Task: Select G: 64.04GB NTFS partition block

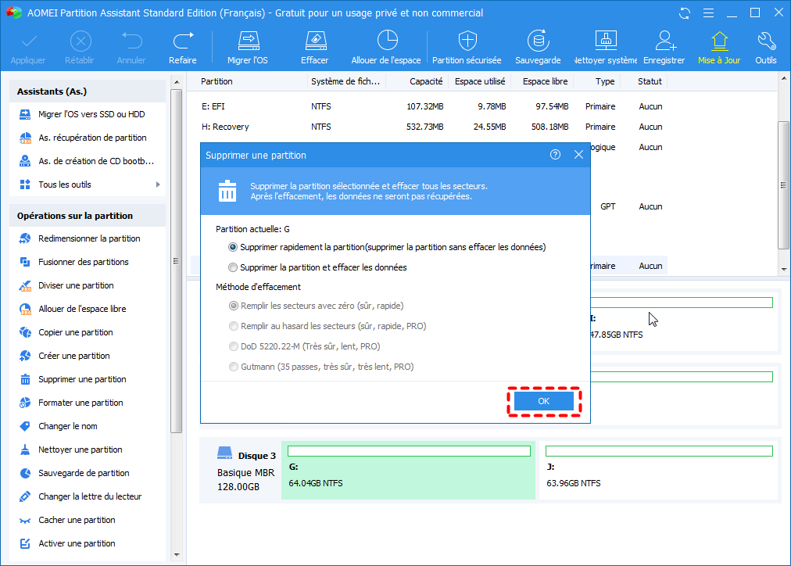Action: tap(408, 470)
